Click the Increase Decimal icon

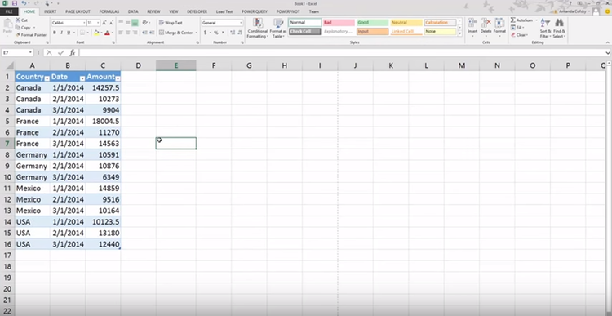232,33
